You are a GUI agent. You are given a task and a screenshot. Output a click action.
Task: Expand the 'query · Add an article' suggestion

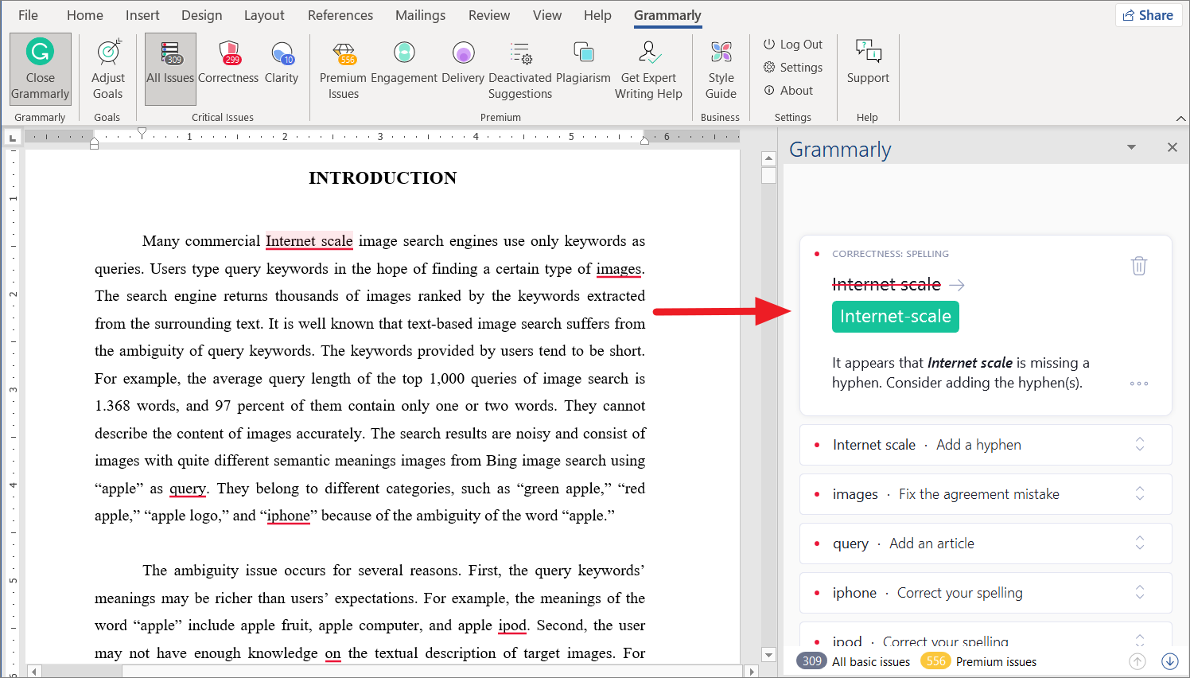pyautogui.click(x=1139, y=543)
